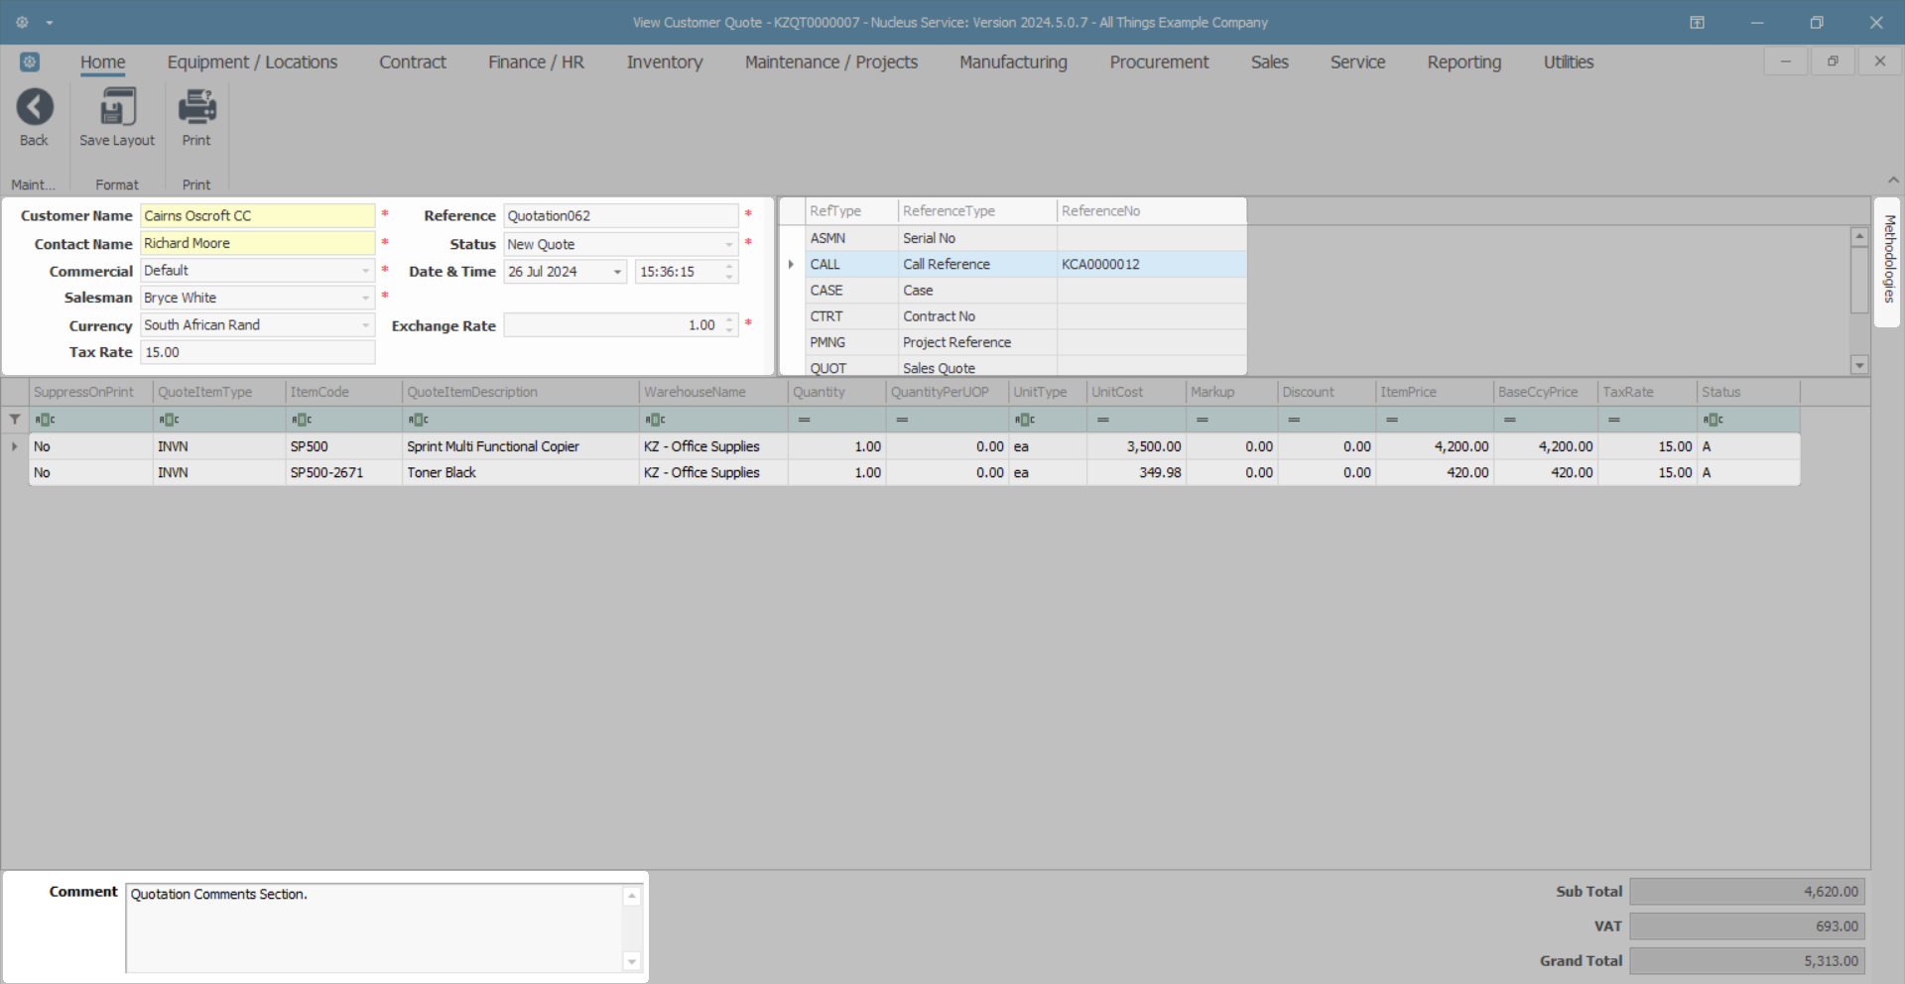Open the Status dropdown
Viewport: 1905px width, 984px height.
click(728, 244)
